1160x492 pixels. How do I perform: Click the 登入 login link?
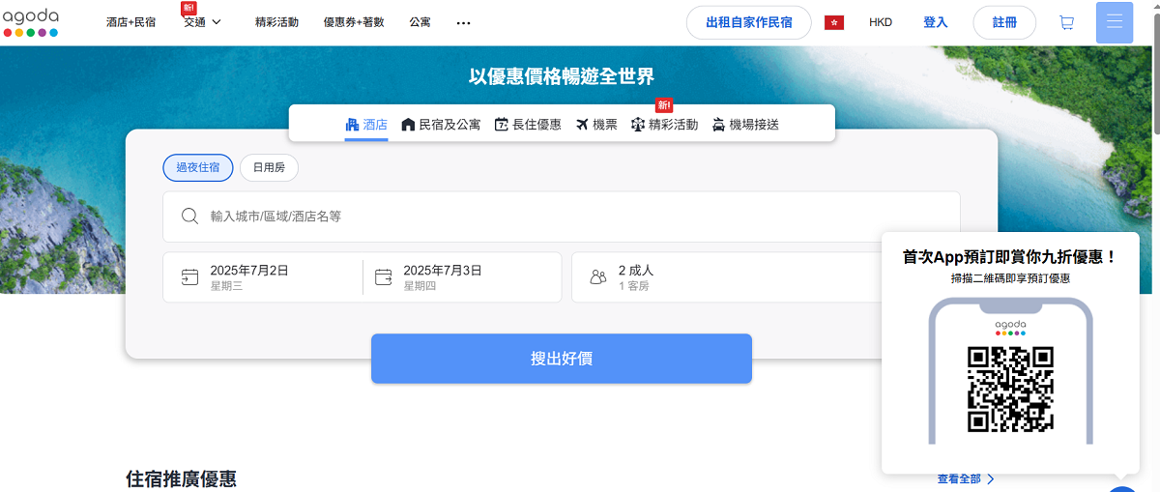click(935, 22)
